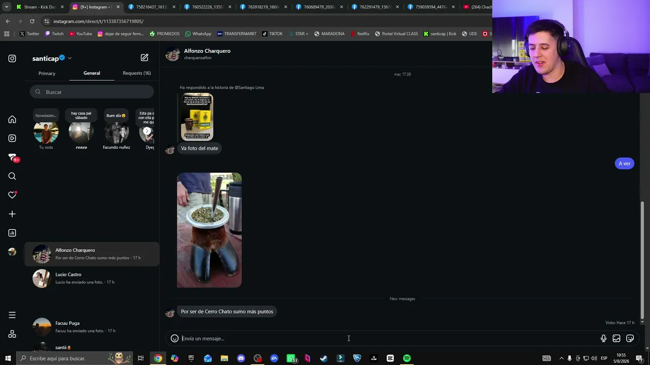650x365 pixels.
Task: Open Discord from the taskbar
Action: coord(241,358)
